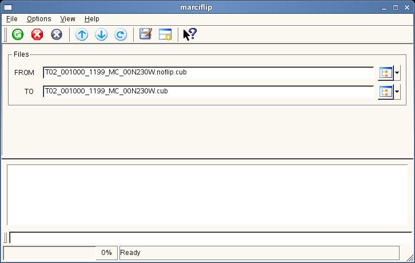
Task: Click the Save Log notepad icon
Action: tap(146, 34)
